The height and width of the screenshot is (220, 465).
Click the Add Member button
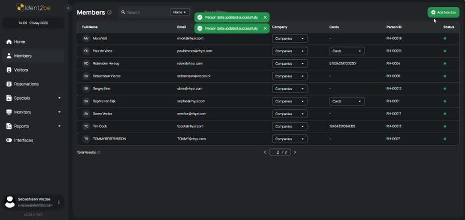443,12
